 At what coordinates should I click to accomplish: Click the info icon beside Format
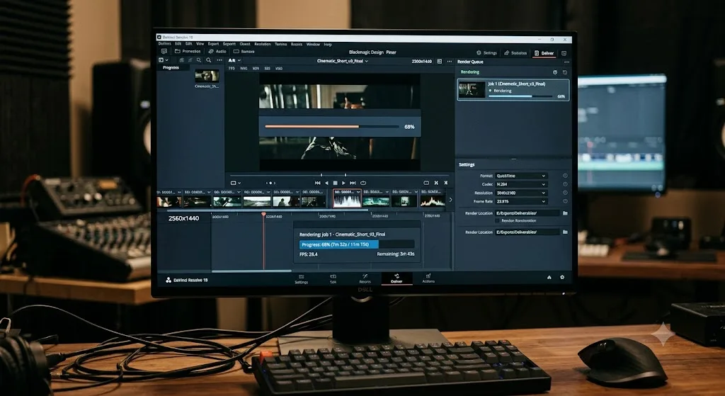pyautogui.click(x=565, y=176)
